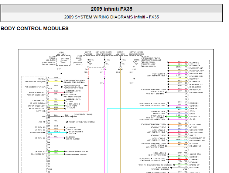
Task: Click the 'S/L CONDITION 1' pin label
Action: coord(196,130)
